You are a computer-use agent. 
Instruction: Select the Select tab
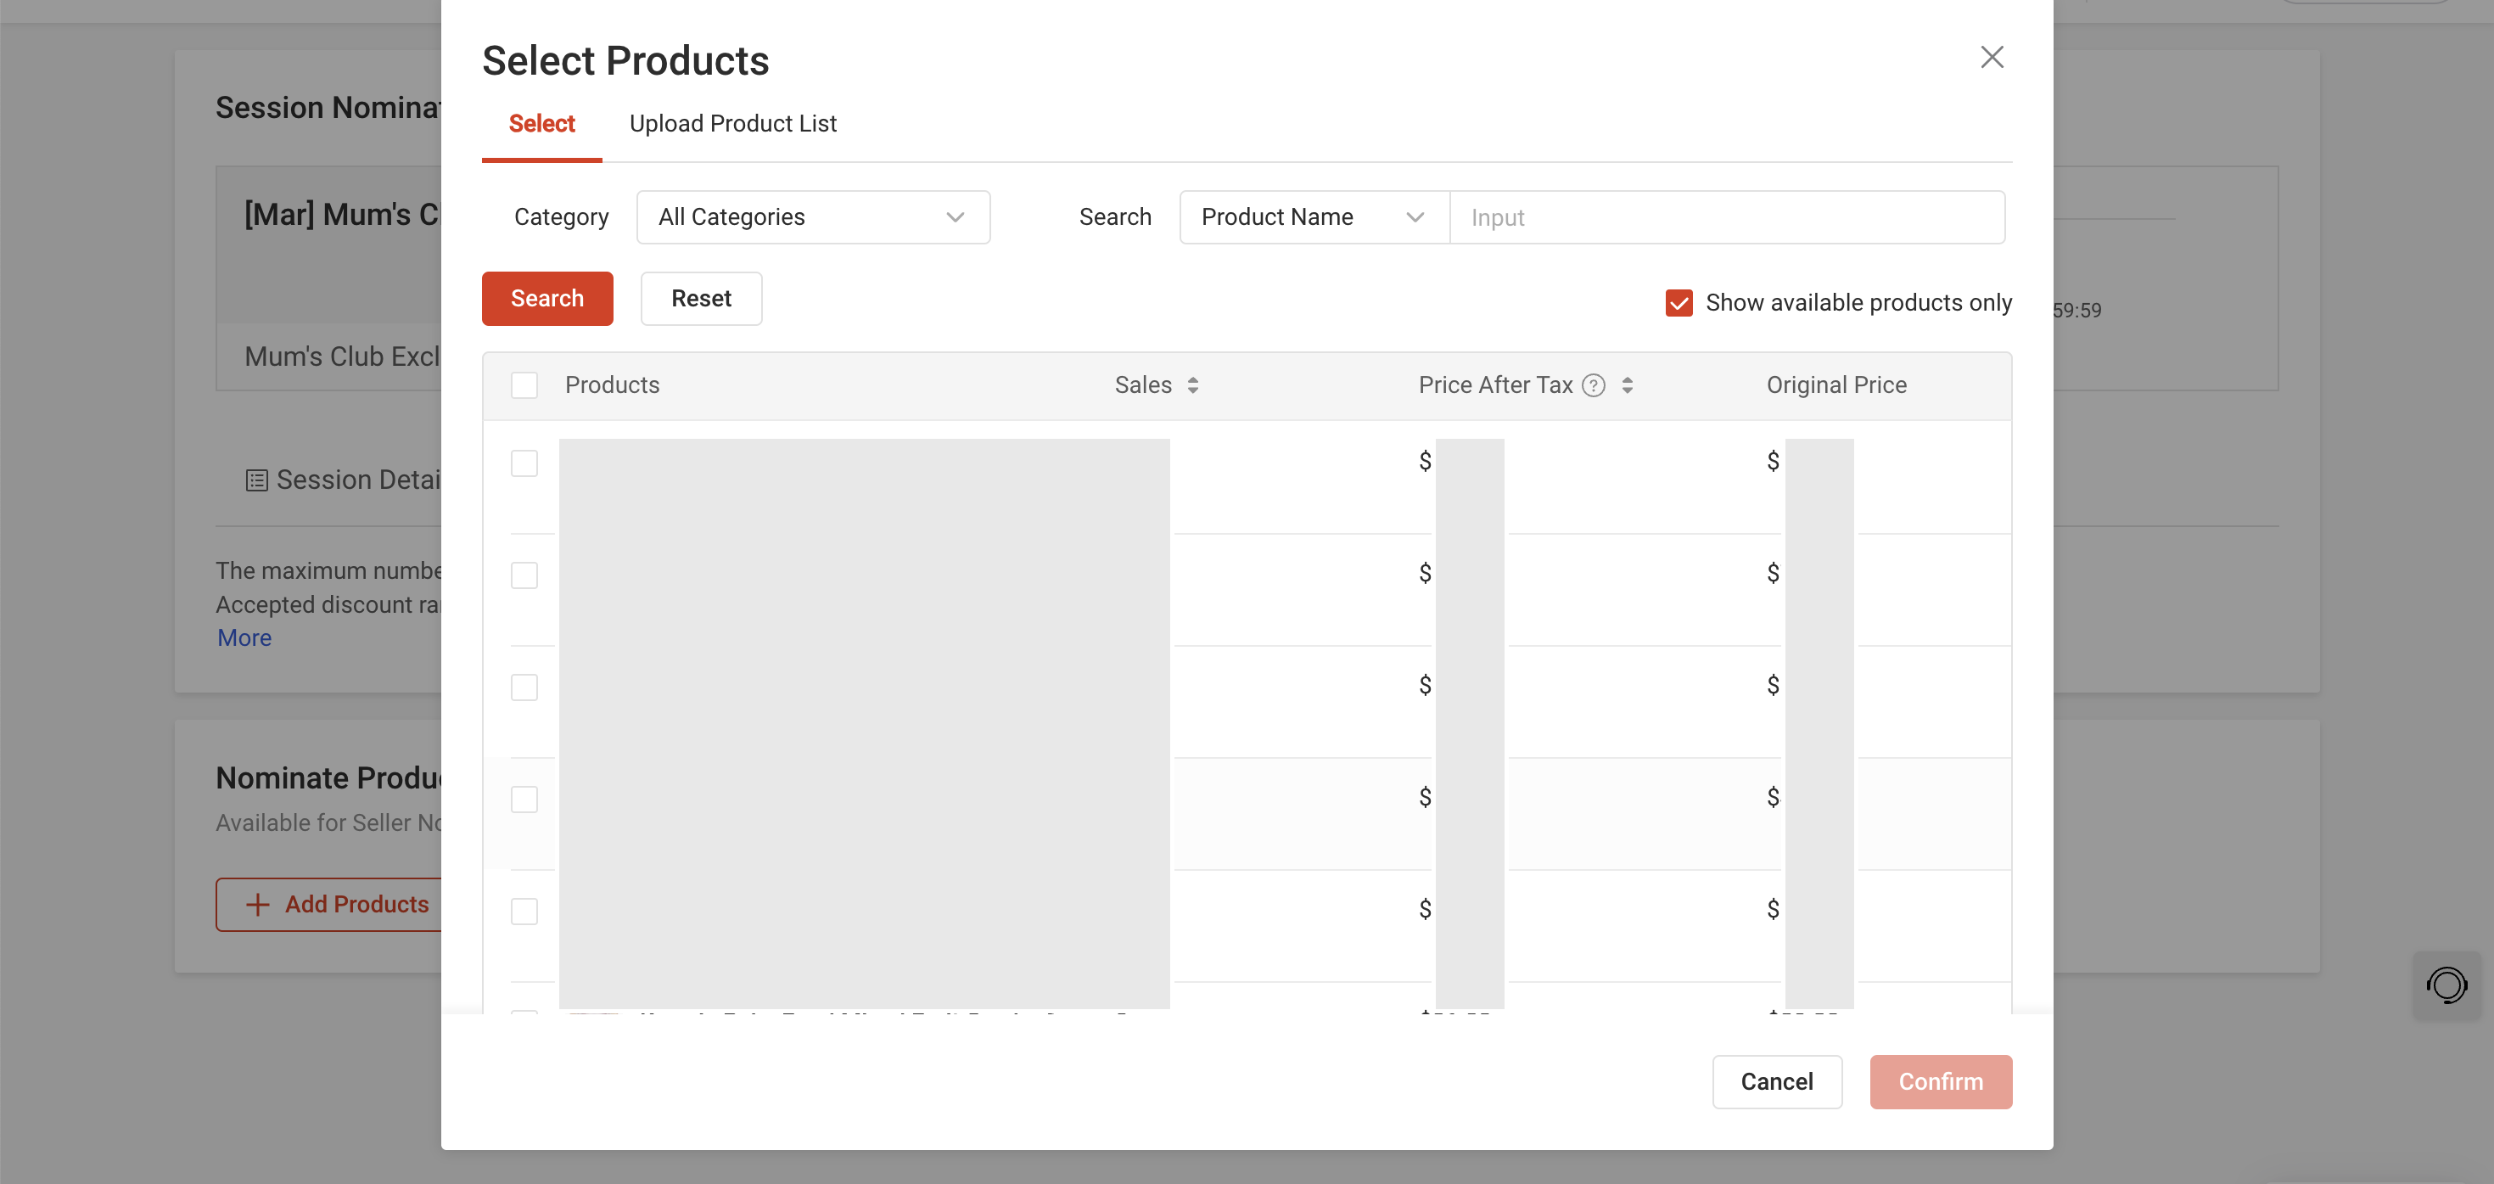[541, 124]
